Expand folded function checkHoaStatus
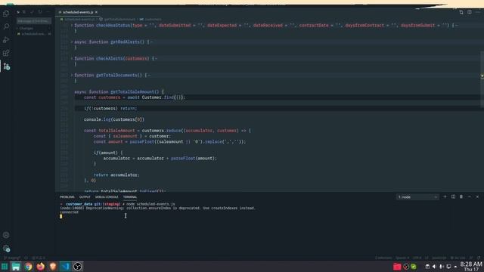Screen dimensions: 484x272 click(x=72, y=25)
